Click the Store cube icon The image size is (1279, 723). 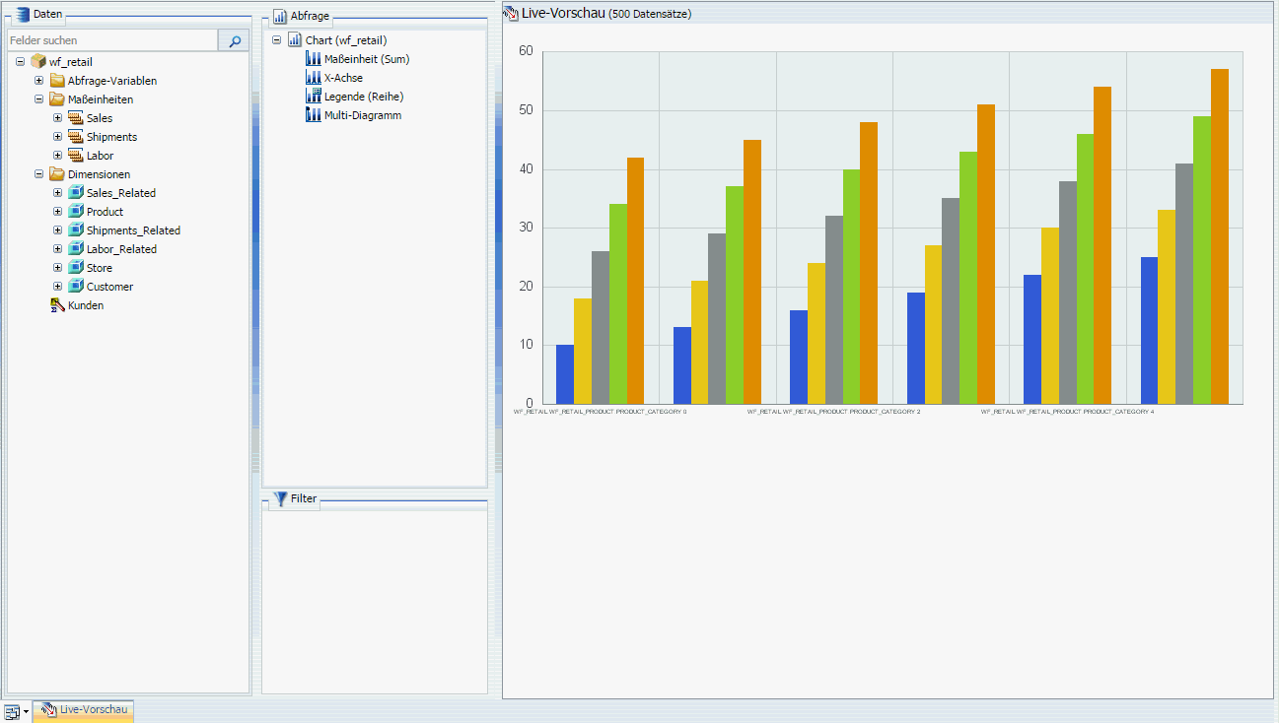pos(76,268)
